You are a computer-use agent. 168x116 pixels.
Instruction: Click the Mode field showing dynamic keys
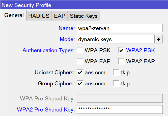point(115,39)
